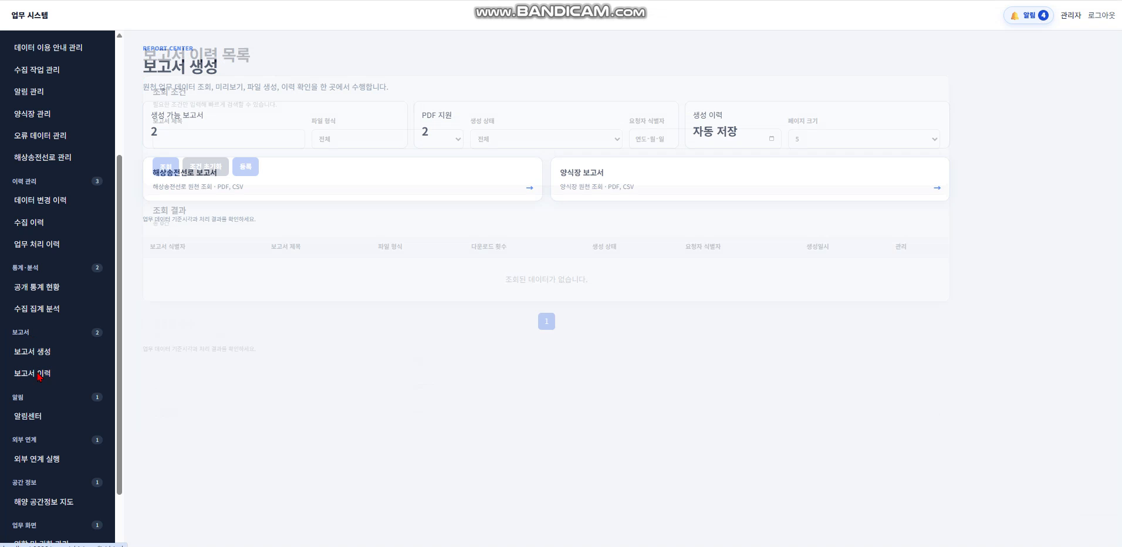Viewport: 1122px width, 547px height.
Task: Open the 페이지 크기 dropdown showing 5
Action: click(864, 139)
